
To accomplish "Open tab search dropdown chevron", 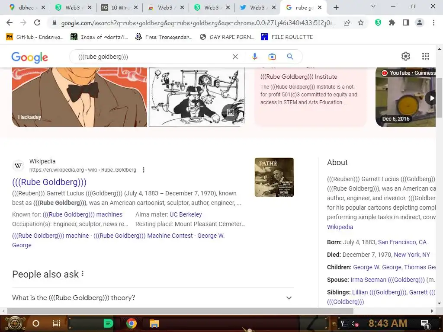I will (x=373, y=6).
